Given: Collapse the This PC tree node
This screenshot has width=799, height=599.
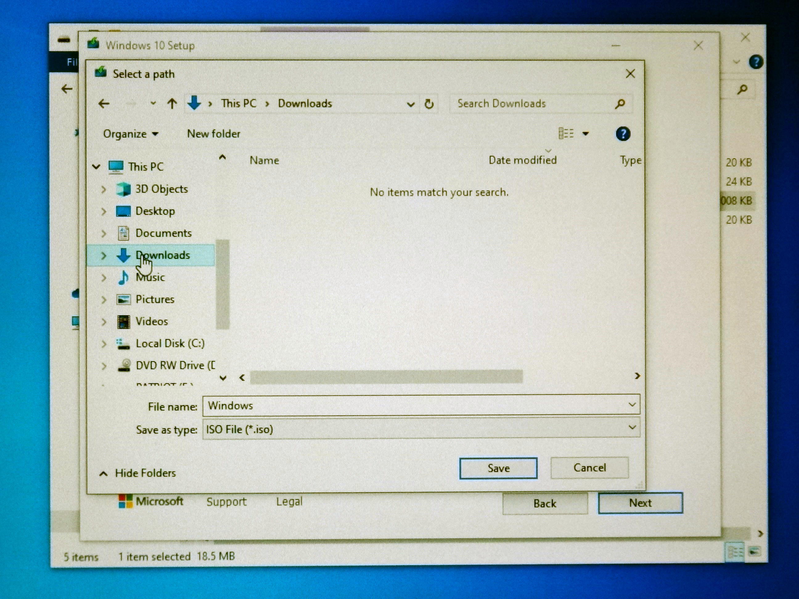Looking at the screenshot, I should coord(96,167).
